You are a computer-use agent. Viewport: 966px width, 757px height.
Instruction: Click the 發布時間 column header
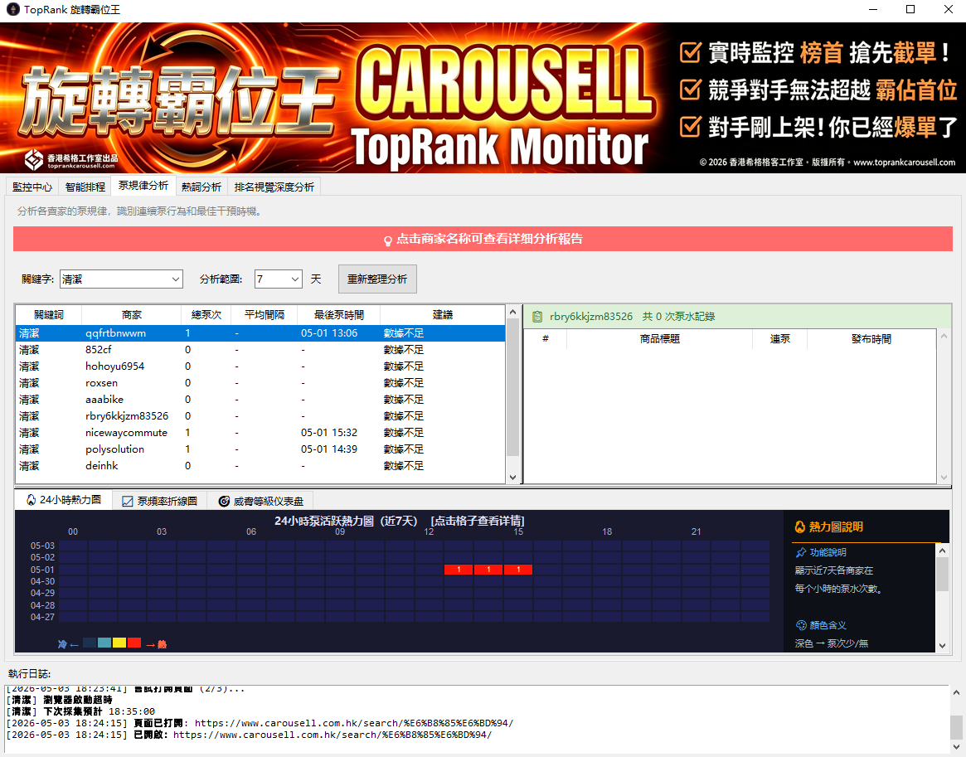coord(871,339)
